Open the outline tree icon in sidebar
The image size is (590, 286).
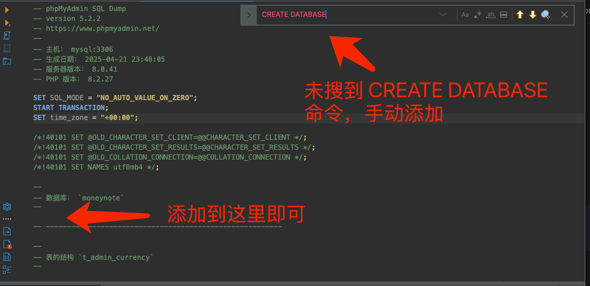7,269
